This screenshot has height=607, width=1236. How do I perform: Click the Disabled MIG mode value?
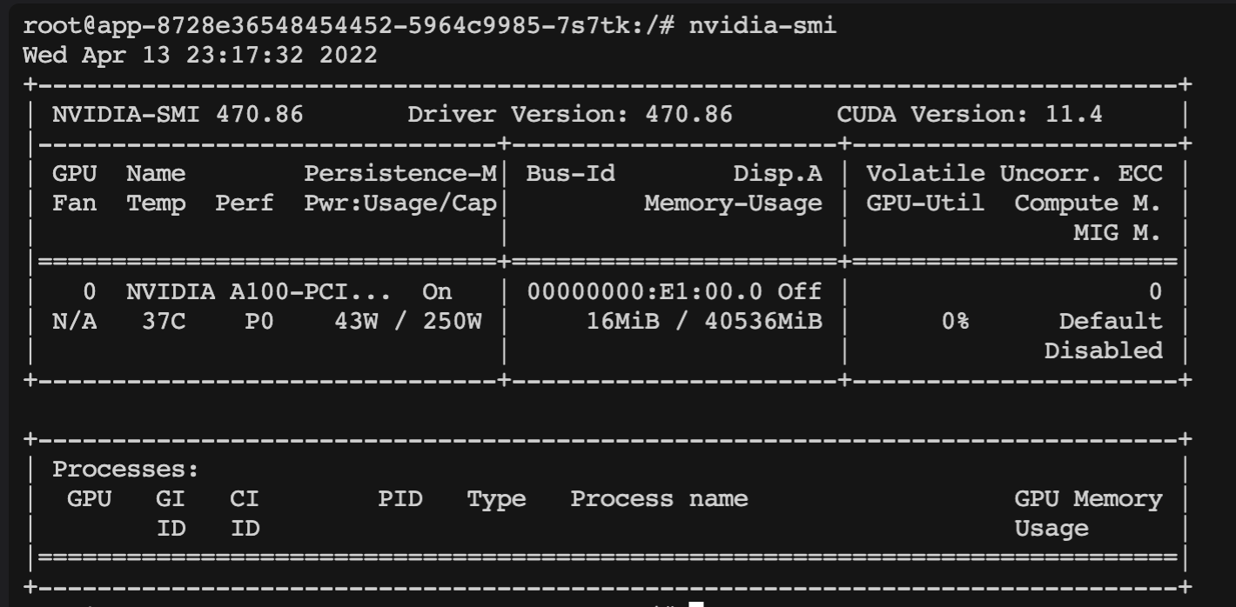(1103, 351)
